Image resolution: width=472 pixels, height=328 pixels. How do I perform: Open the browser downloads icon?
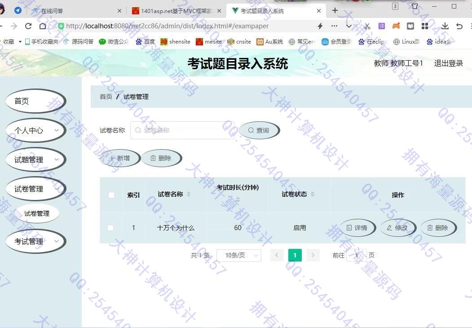pyautogui.click(x=445, y=26)
